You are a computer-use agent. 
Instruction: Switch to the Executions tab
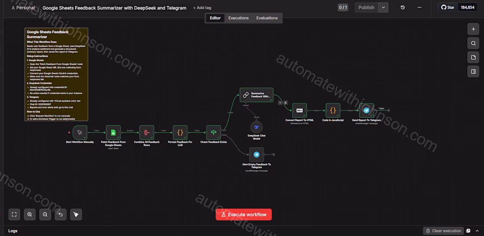238,18
